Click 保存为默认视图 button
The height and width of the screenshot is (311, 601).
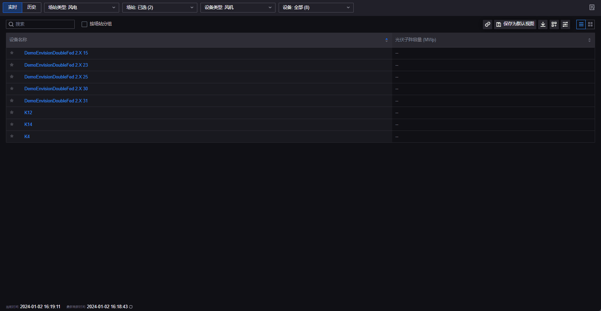tap(515, 24)
